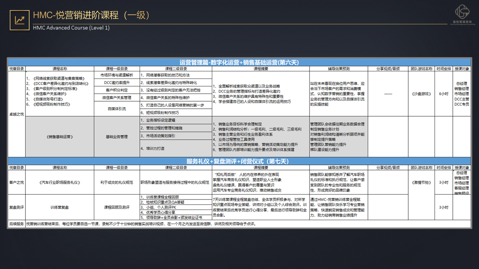The width and height of the screenshot is (479, 269).
Task: Click the 课程摘要 header in the 第六天 table
Action: (x=260, y=69)
